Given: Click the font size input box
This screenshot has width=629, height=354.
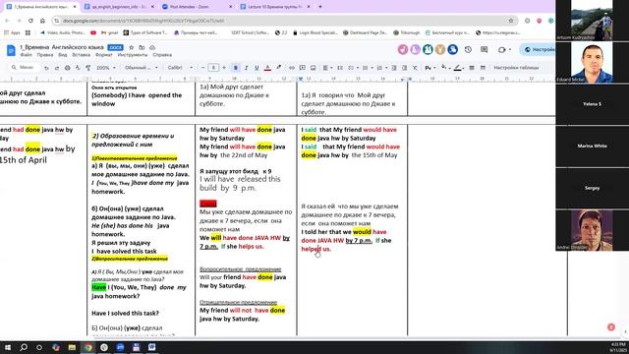Looking at the screenshot, I should pos(213,68).
